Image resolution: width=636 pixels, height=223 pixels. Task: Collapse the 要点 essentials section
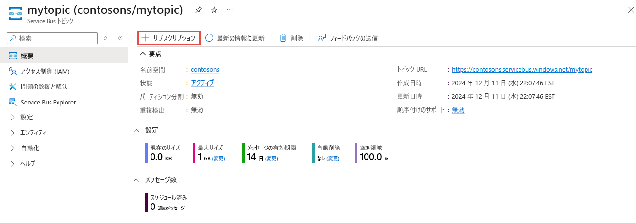(x=151, y=54)
